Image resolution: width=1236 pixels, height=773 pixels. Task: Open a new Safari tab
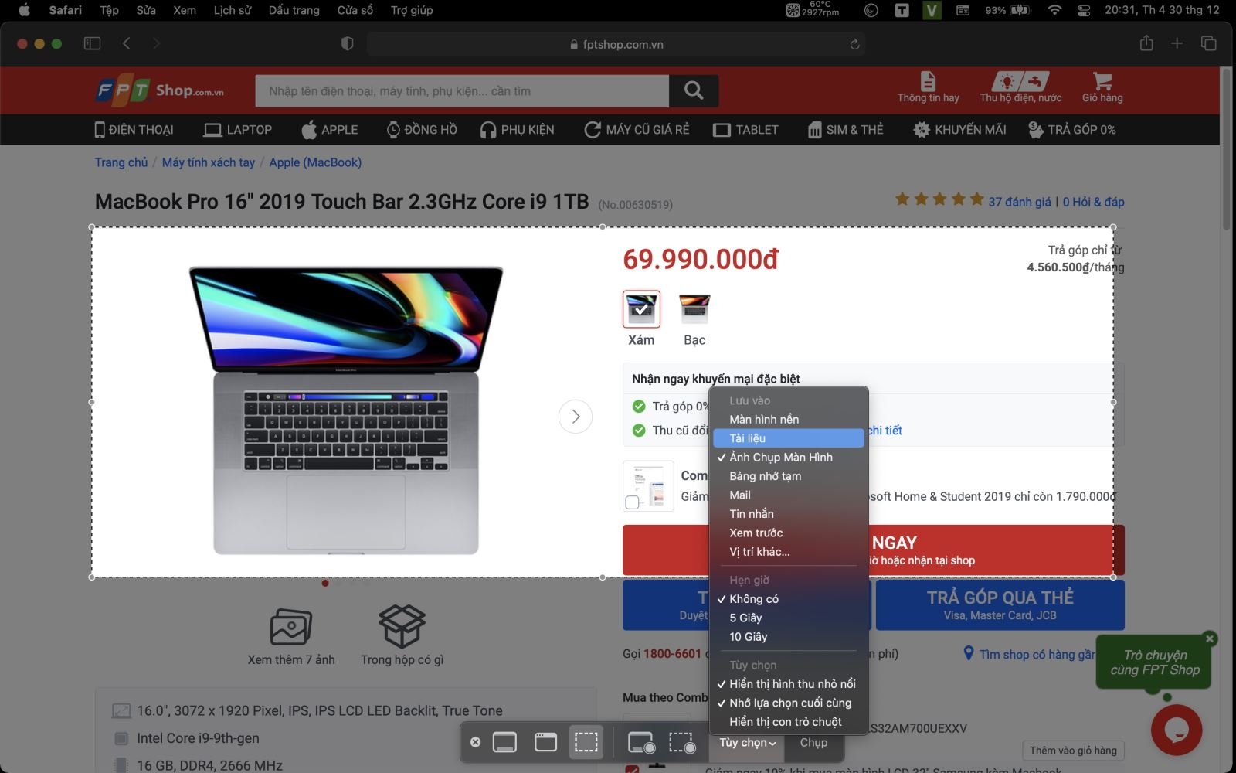point(1177,43)
